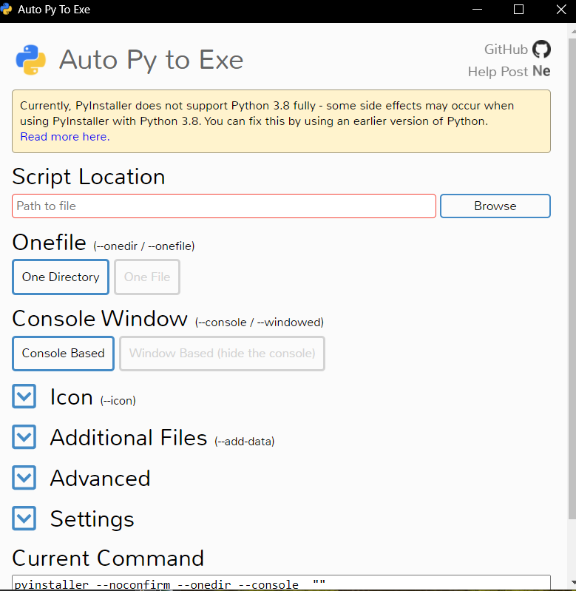Open the 'Read more here.' link

(65, 137)
